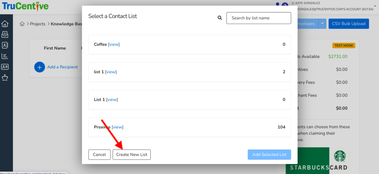Cancel the contact list dialog

click(99, 154)
